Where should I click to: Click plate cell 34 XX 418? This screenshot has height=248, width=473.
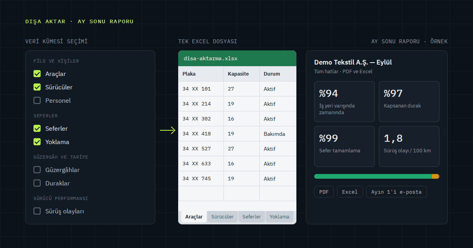(x=201, y=134)
